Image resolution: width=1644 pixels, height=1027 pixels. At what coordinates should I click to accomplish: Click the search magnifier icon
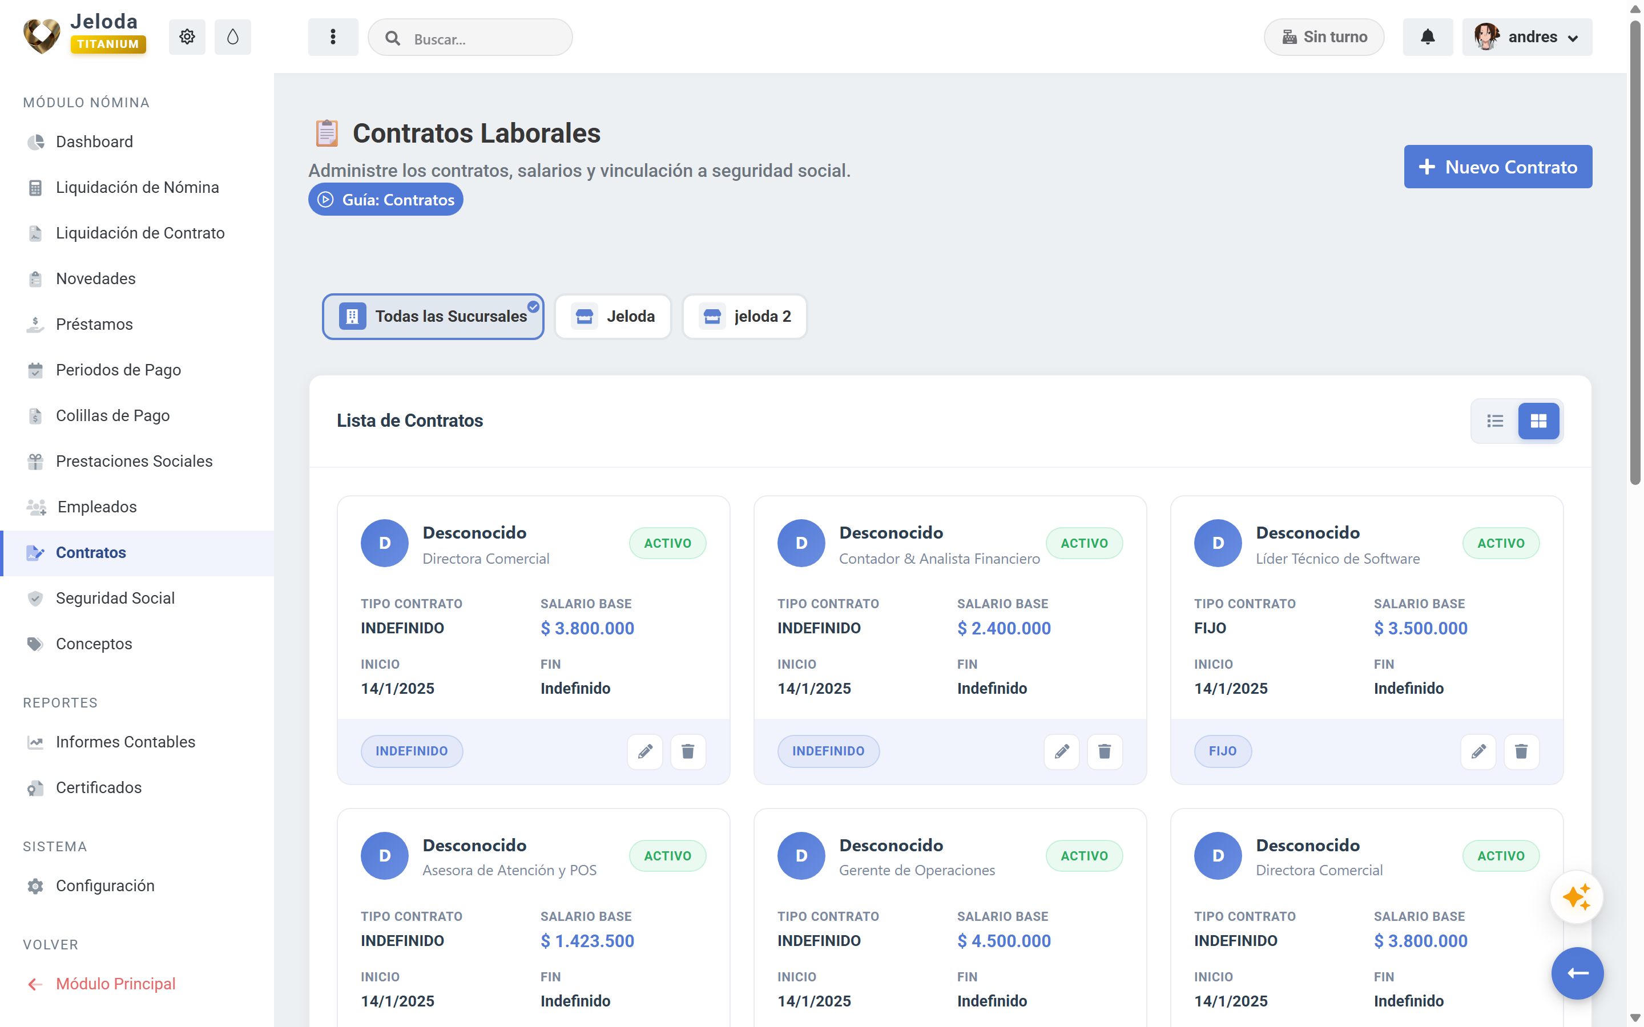pyautogui.click(x=393, y=38)
